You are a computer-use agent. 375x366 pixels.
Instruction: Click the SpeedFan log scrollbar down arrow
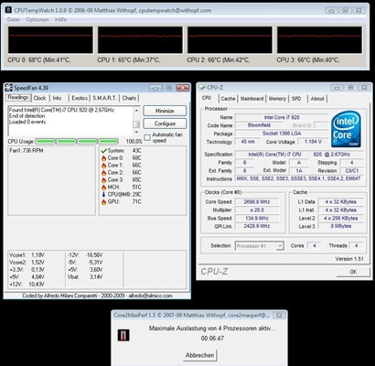(136, 132)
